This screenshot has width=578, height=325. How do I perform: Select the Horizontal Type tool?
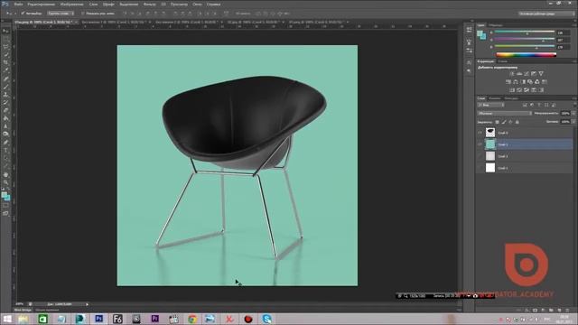tap(6, 151)
